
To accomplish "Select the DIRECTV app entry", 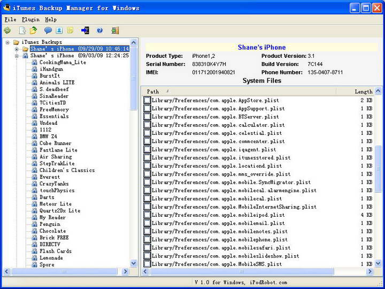I will pos(50,244).
